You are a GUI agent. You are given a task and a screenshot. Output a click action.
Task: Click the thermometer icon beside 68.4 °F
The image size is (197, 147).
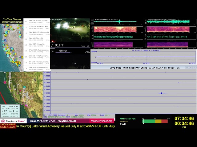52,45
